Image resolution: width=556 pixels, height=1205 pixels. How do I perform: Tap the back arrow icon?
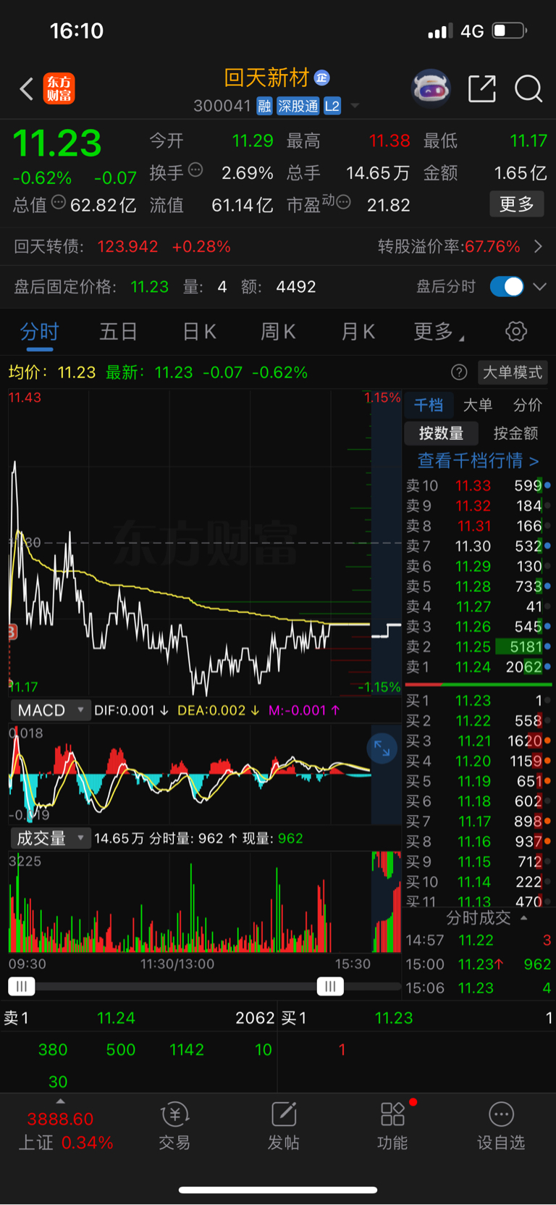click(x=27, y=89)
